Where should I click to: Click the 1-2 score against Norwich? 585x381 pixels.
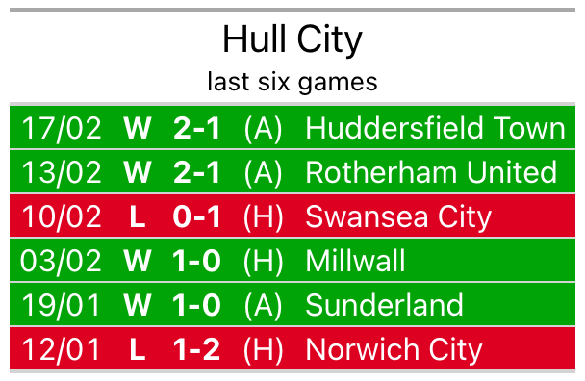coord(196,349)
